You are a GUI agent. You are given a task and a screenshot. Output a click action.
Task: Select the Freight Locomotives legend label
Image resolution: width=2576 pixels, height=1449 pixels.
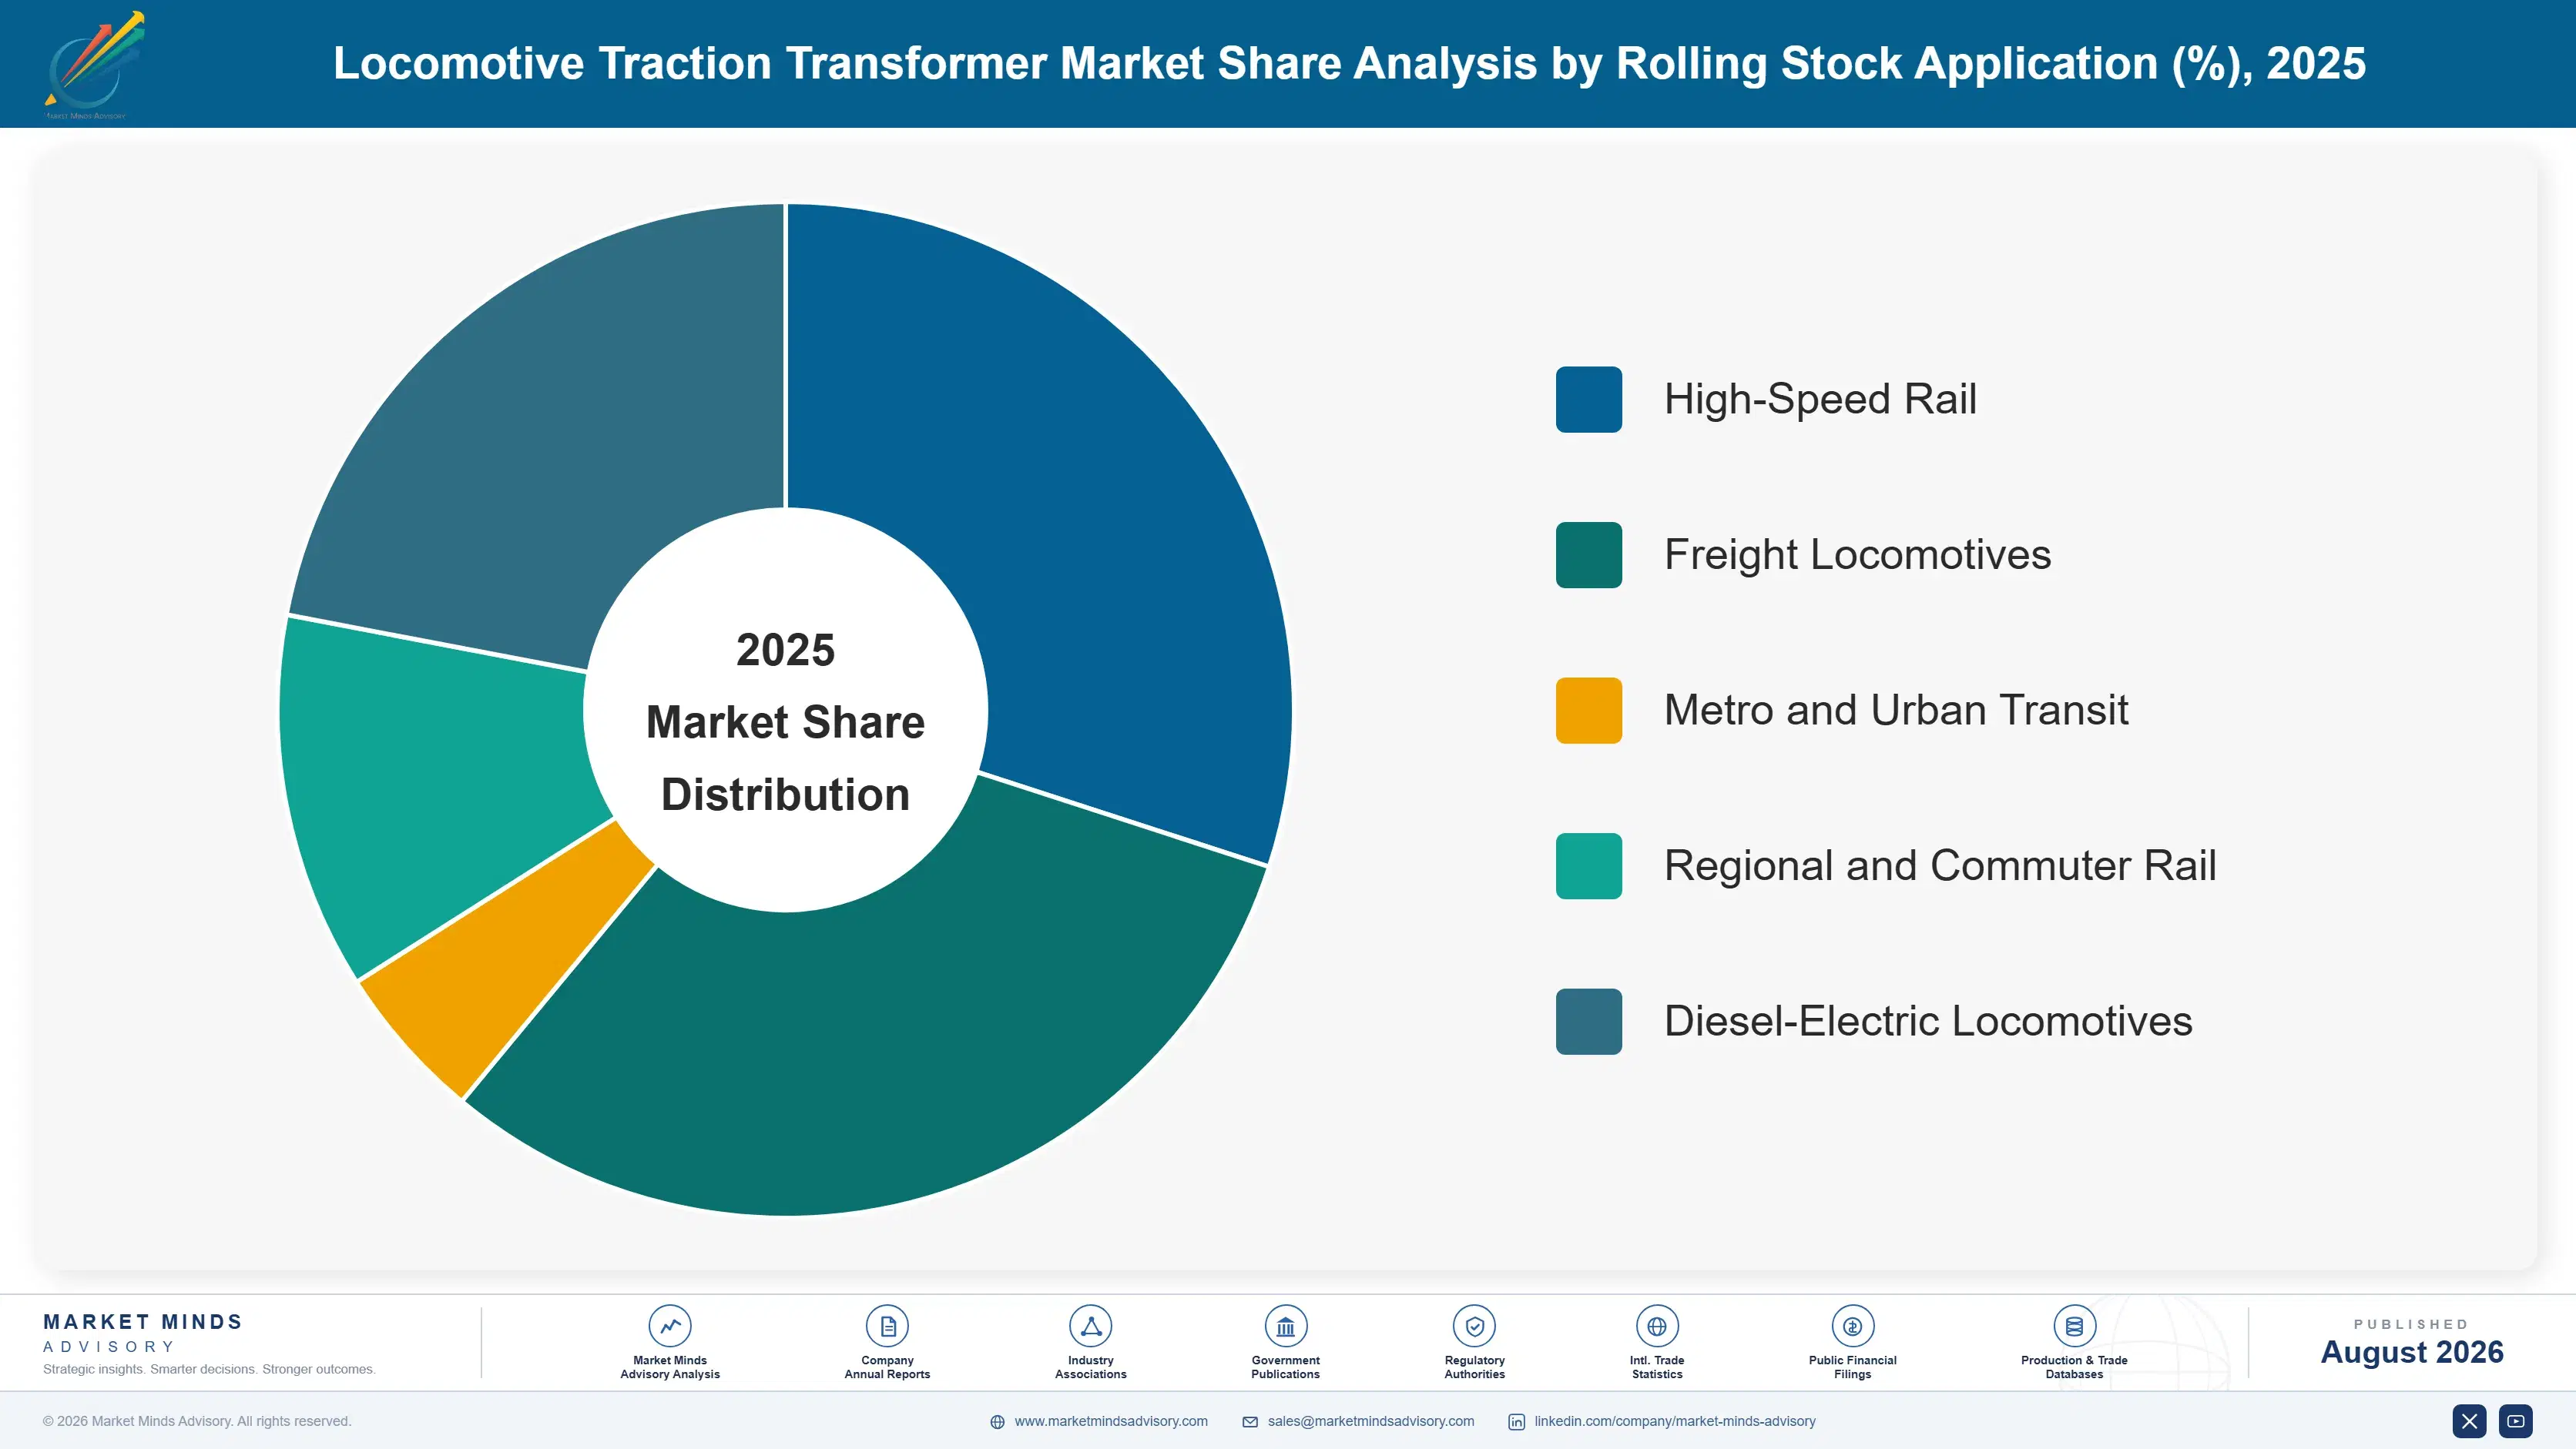[x=1857, y=554]
